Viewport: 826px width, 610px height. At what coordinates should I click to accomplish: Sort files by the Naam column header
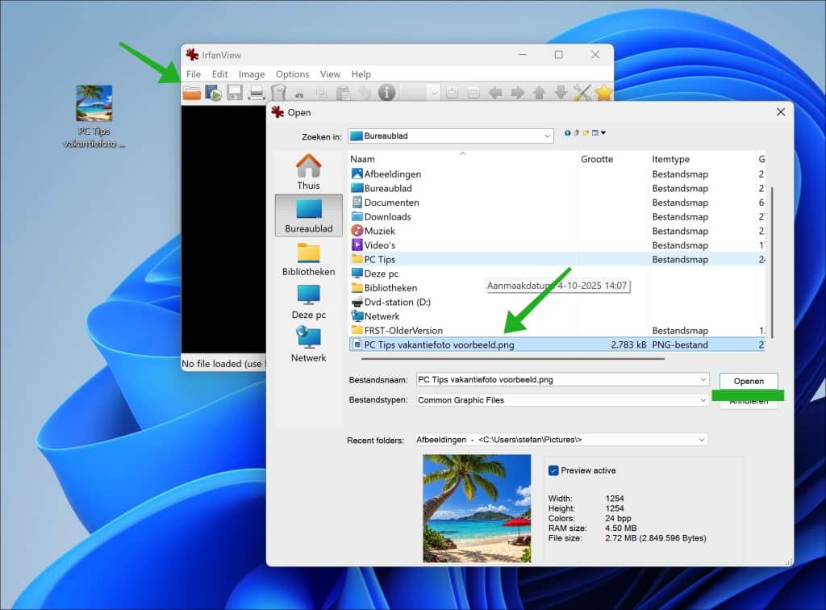click(463, 159)
